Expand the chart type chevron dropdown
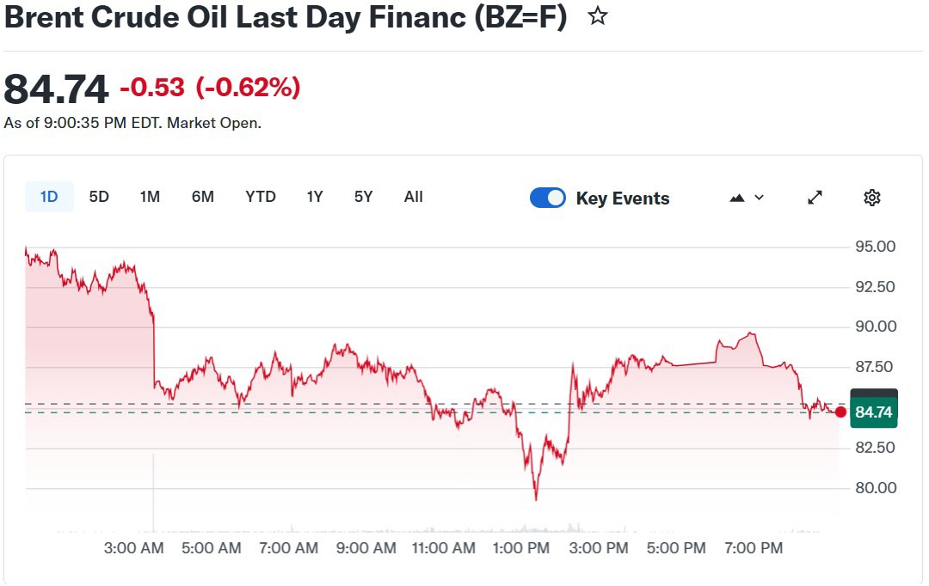This screenshot has height=586, width=929. pyautogui.click(x=759, y=198)
